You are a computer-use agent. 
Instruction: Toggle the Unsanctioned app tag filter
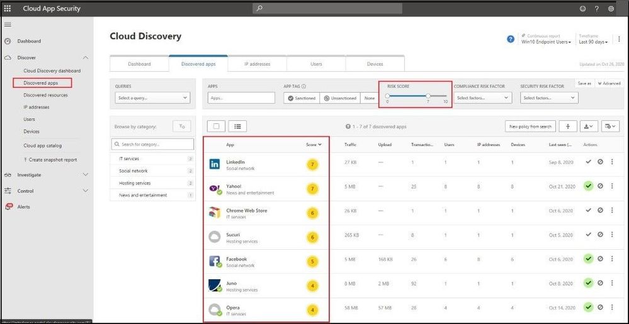(x=340, y=98)
